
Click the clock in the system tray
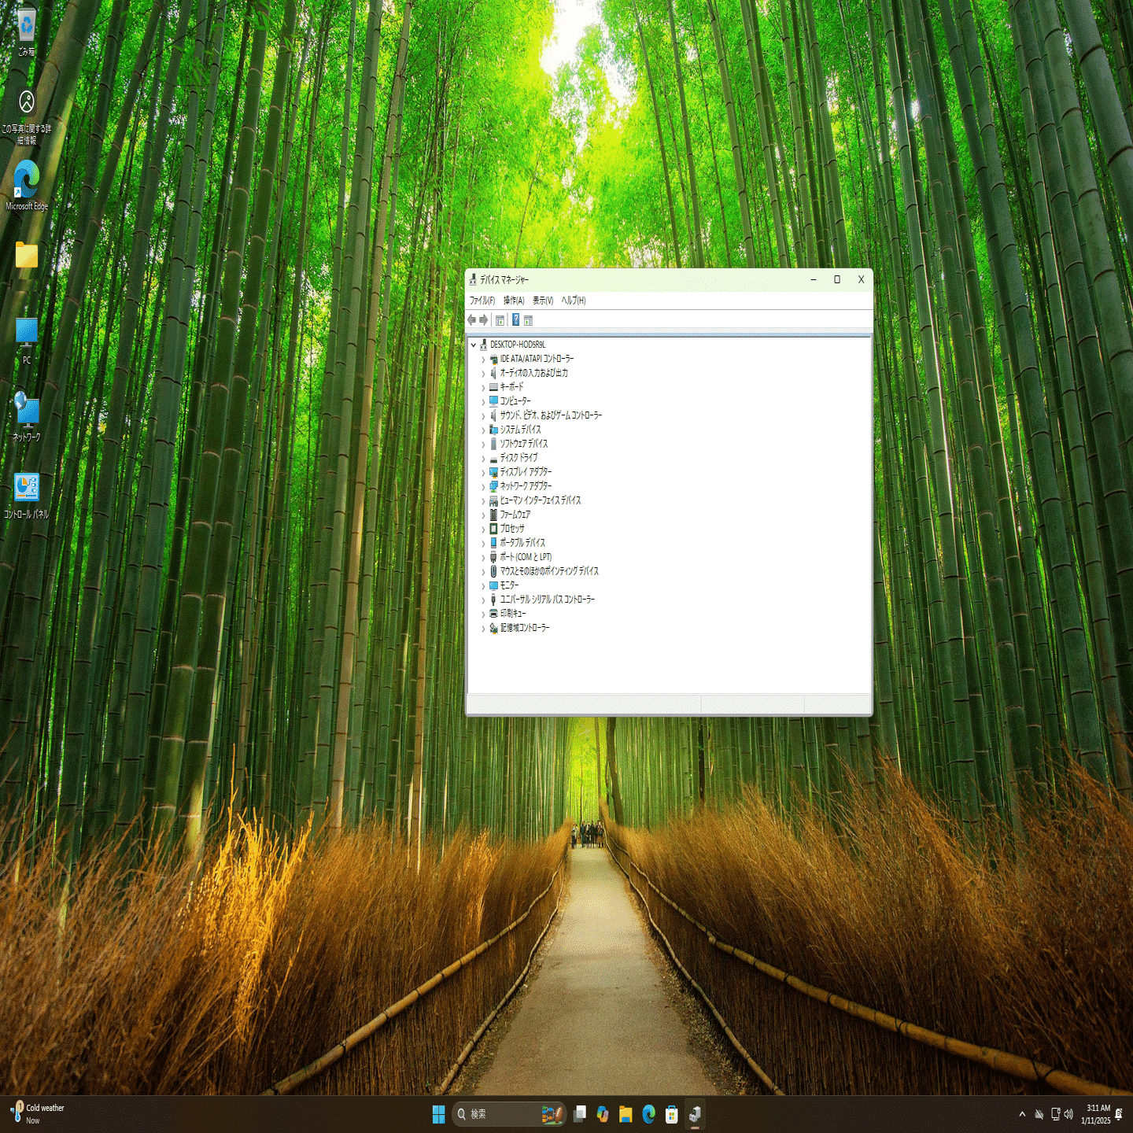[1095, 1113]
